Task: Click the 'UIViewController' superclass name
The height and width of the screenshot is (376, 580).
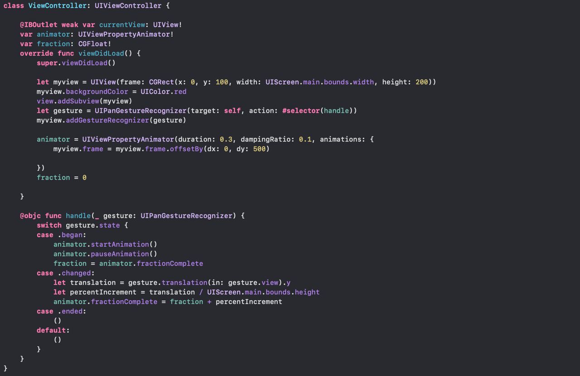Action: pyautogui.click(x=128, y=6)
